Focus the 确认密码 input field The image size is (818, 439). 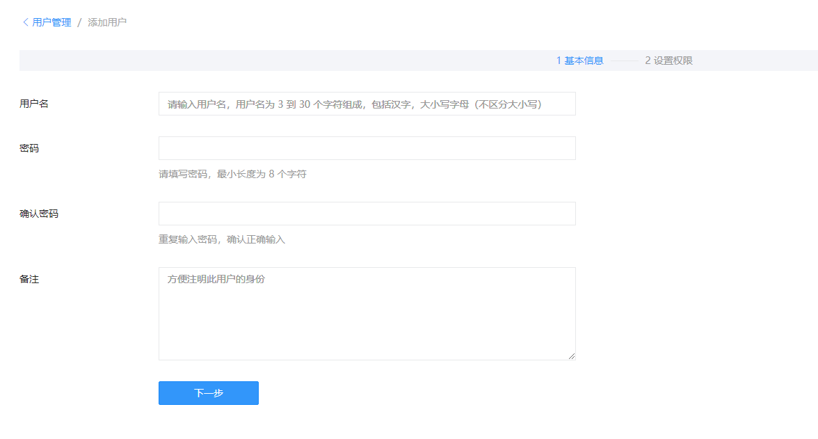367,214
